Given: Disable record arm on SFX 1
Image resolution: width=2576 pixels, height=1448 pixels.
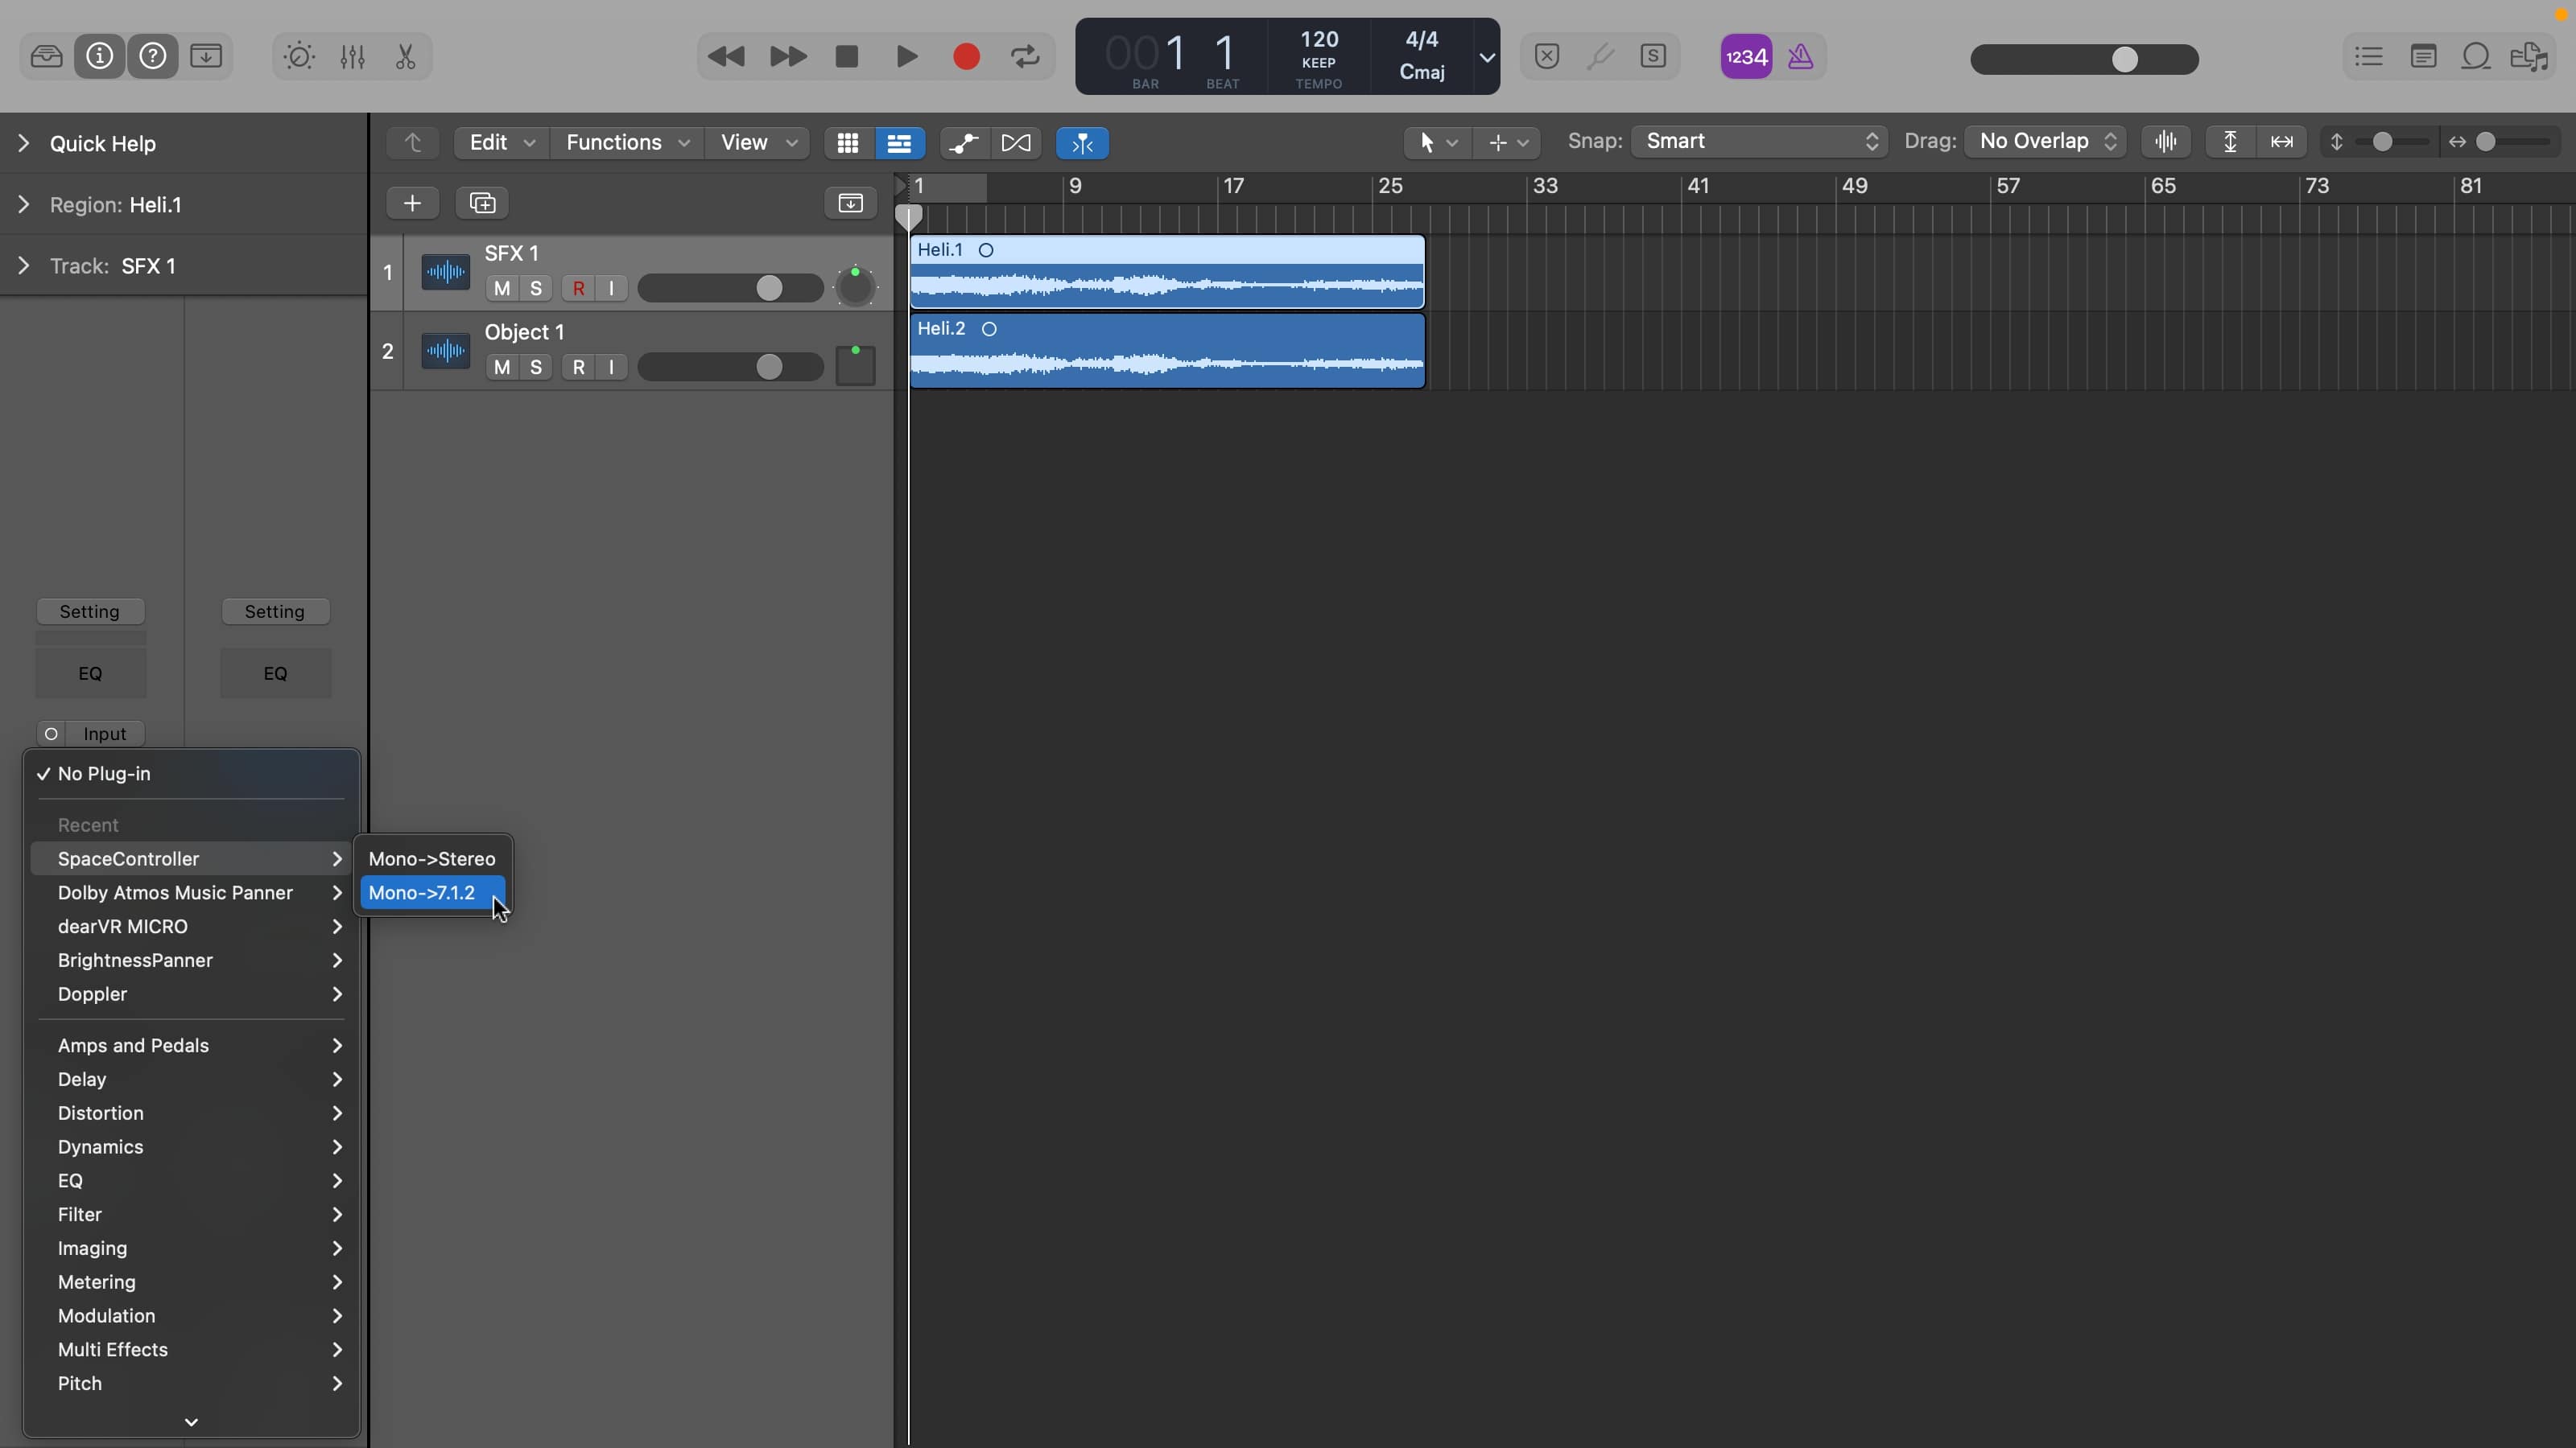Looking at the screenshot, I should [x=578, y=289].
